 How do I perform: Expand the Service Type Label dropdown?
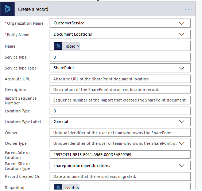tap(182, 68)
